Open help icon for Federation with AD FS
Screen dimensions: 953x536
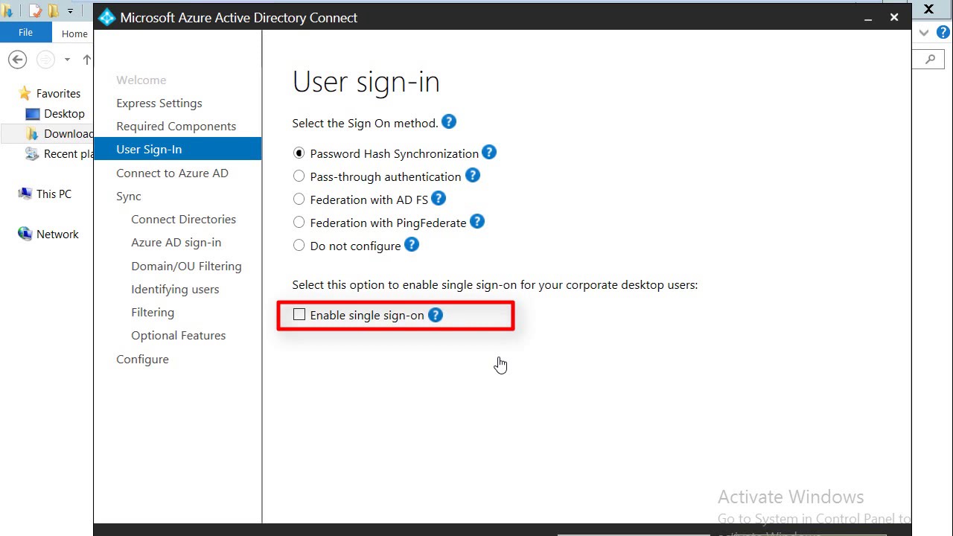click(x=439, y=199)
